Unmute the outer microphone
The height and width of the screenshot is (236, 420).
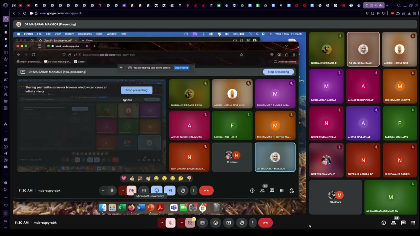point(170,223)
